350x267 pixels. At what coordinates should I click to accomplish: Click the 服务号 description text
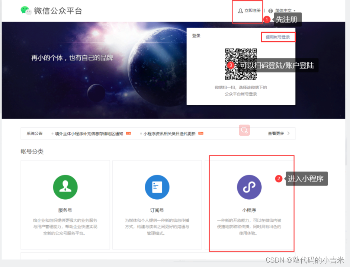click(x=65, y=227)
